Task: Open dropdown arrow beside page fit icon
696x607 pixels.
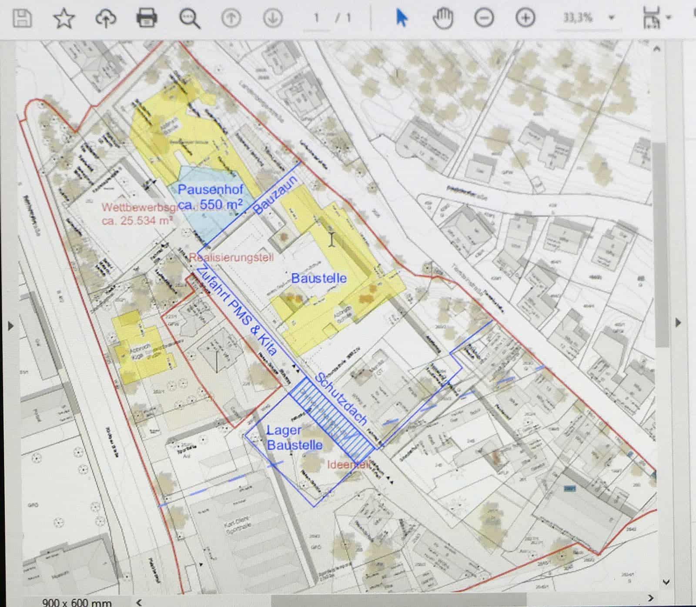Action: click(669, 18)
